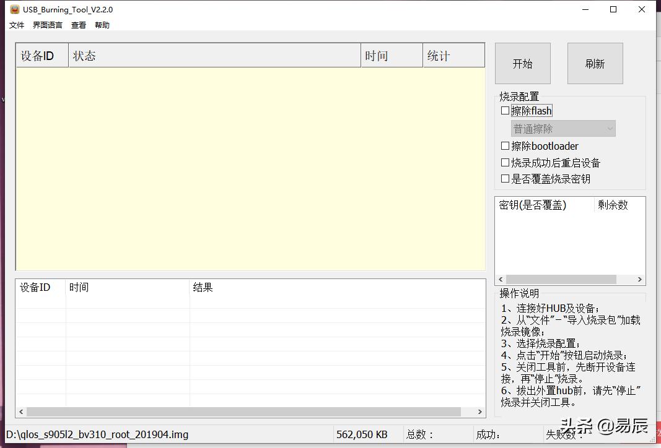The image size is (661, 448).
Task: Click the 结果 column header
Action: [204, 287]
